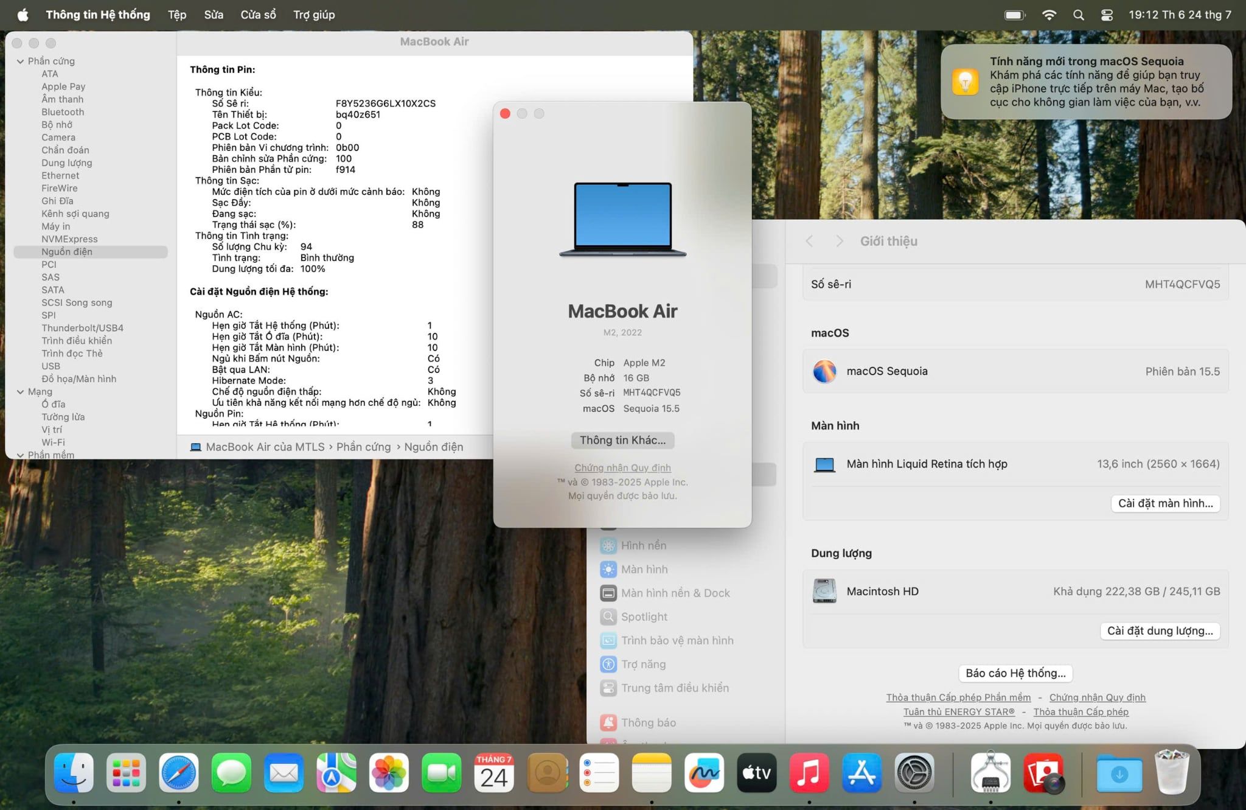1246x810 pixels.
Task: Go forward in System Settings
Action: (x=840, y=241)
